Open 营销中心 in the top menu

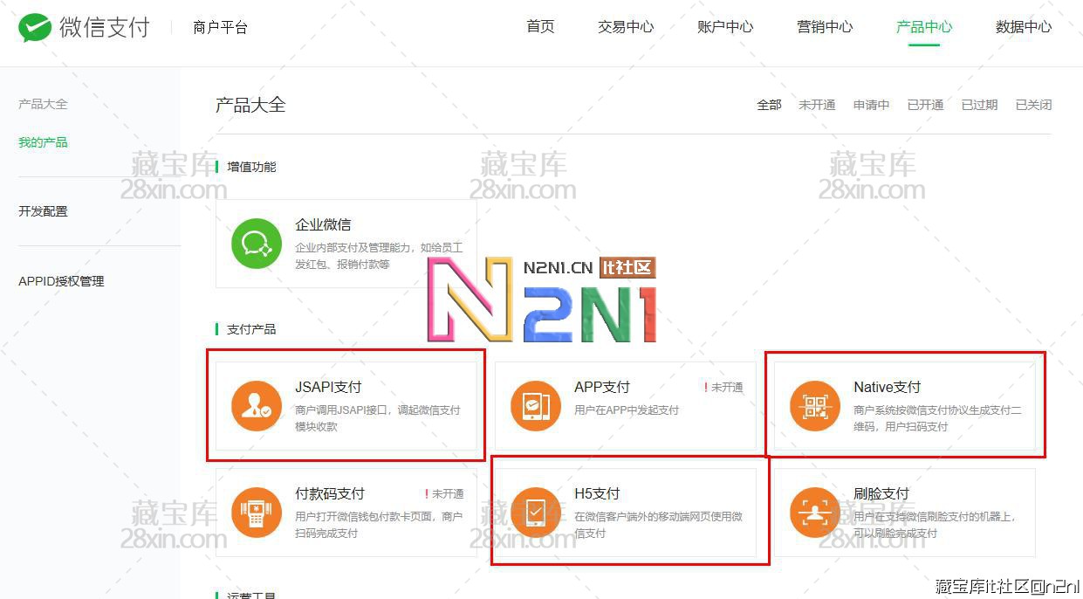[825, 27]
